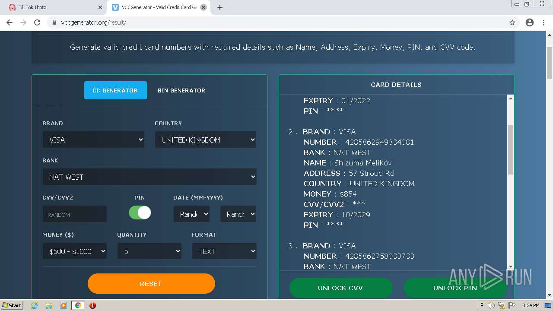Image resolution: width=553 pixels, height=311 pixels.
Task: Click the browser address bar URL
Action: [94, 22]
